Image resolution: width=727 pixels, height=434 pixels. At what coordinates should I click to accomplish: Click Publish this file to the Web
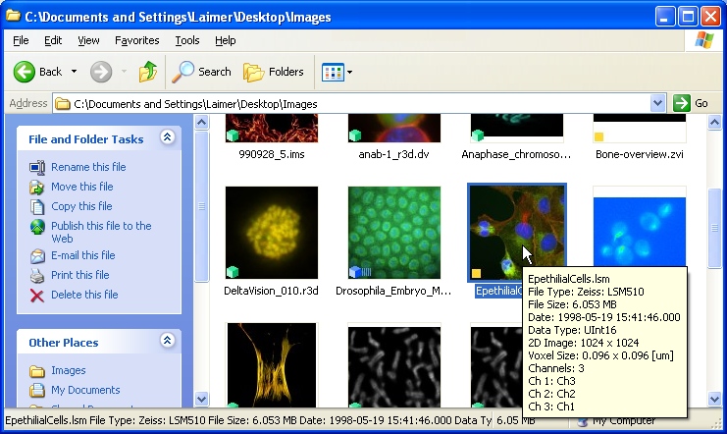coord(101,232)
